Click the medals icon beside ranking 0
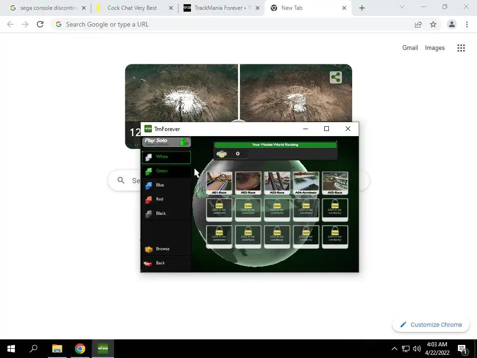 (x=222, y=154)
